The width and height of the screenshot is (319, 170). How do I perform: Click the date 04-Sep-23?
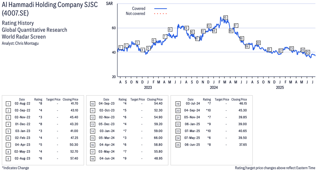107,103
